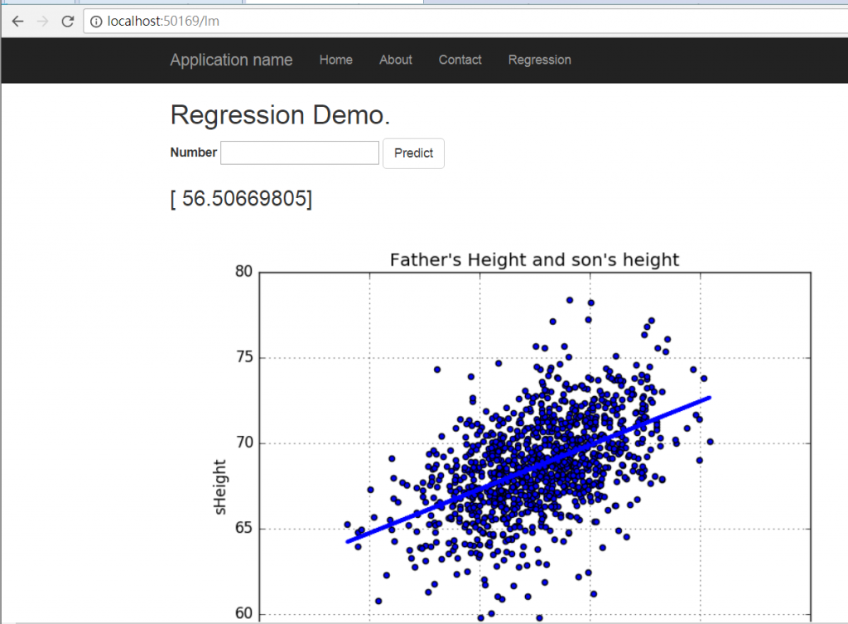848x624 pixels.
Task: Click the y-axis tick label 70
Action: pos(244,443)
